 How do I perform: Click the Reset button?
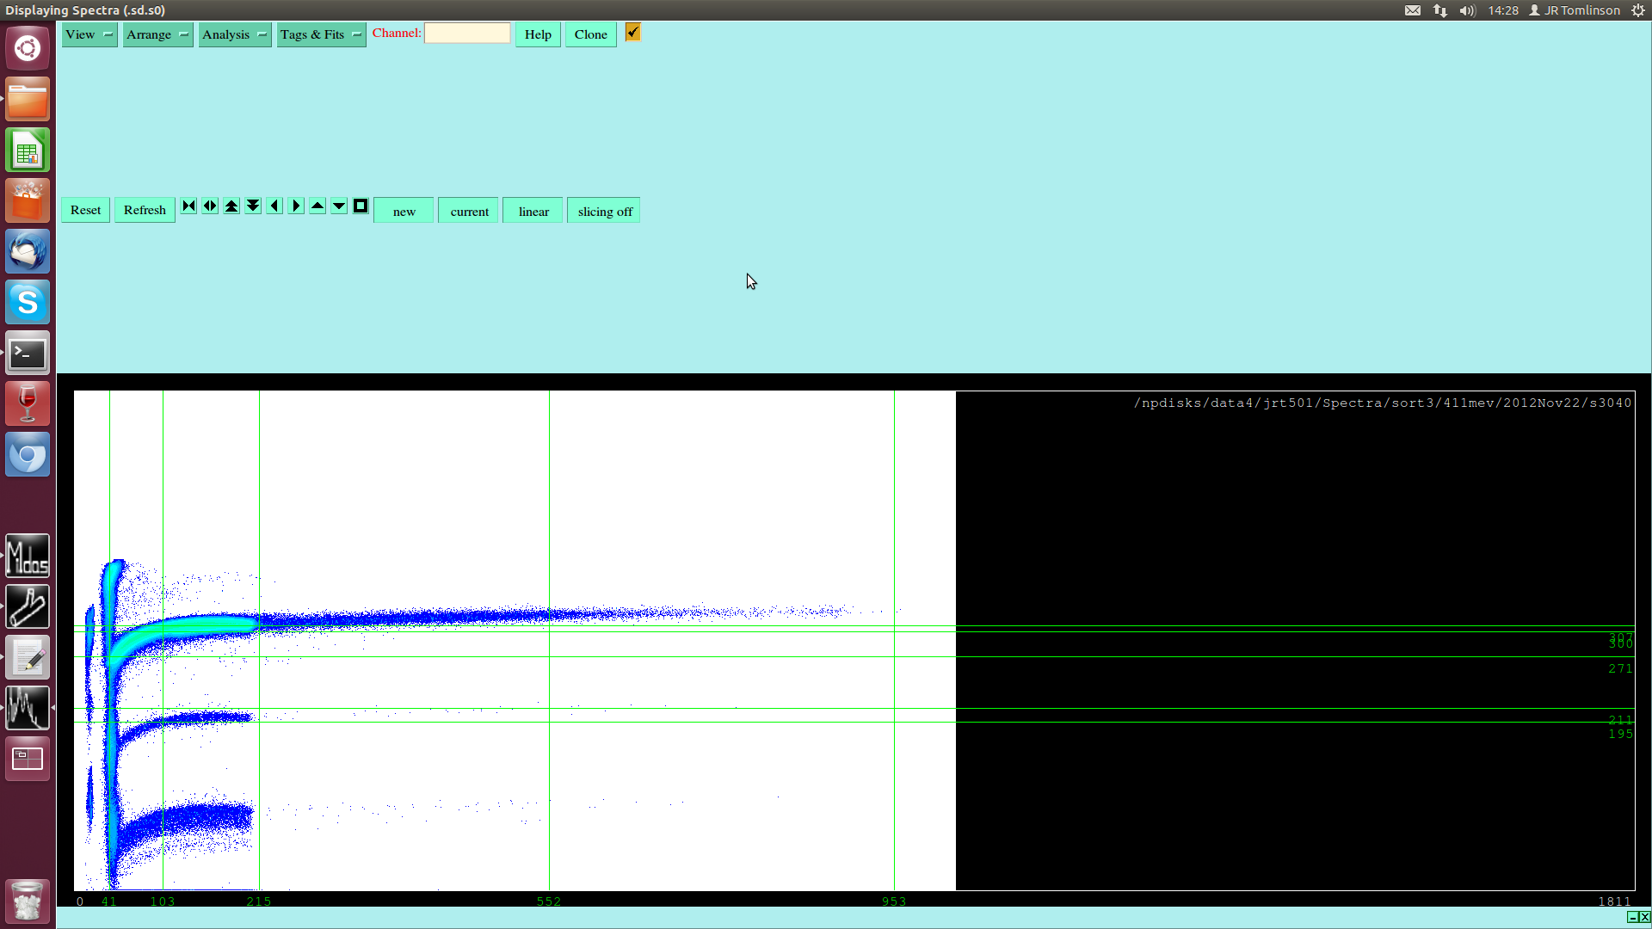[85, 210]
